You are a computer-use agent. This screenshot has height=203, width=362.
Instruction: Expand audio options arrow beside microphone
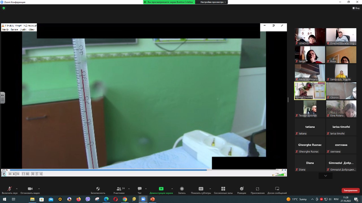[x=17, y=189]
